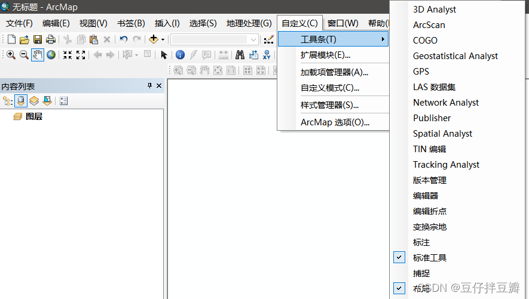The width and height of the screenshot is (529, 299).
Task: Open the 地理处理(G) menu
Action: [249, 23]
